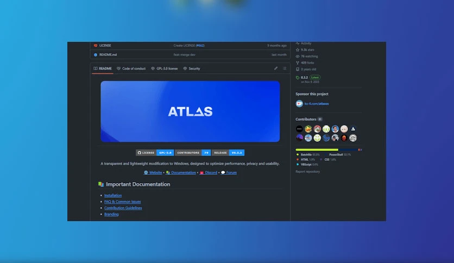
Task: Click the 'Sponsor this project' heading
Action: (312, 94)
